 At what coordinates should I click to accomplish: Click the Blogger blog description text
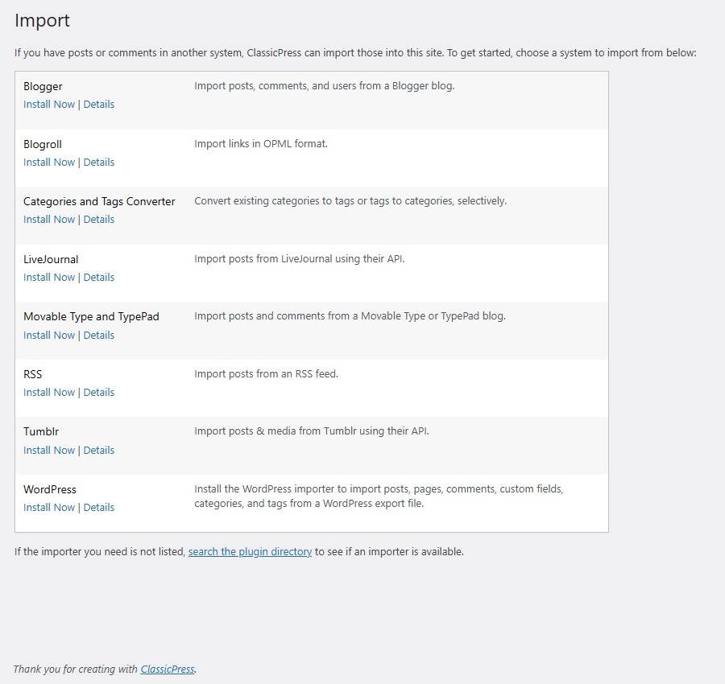324,86
